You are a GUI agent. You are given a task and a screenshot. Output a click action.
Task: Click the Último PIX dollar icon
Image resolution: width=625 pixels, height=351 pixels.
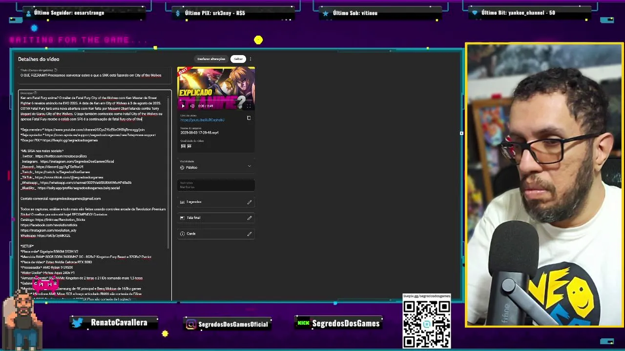click(x=178, y=13)
